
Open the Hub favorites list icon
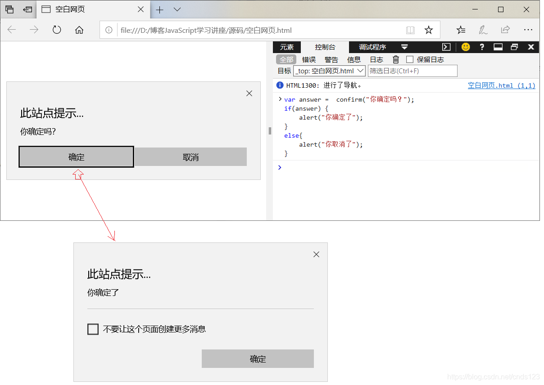[x=460, y=30]
